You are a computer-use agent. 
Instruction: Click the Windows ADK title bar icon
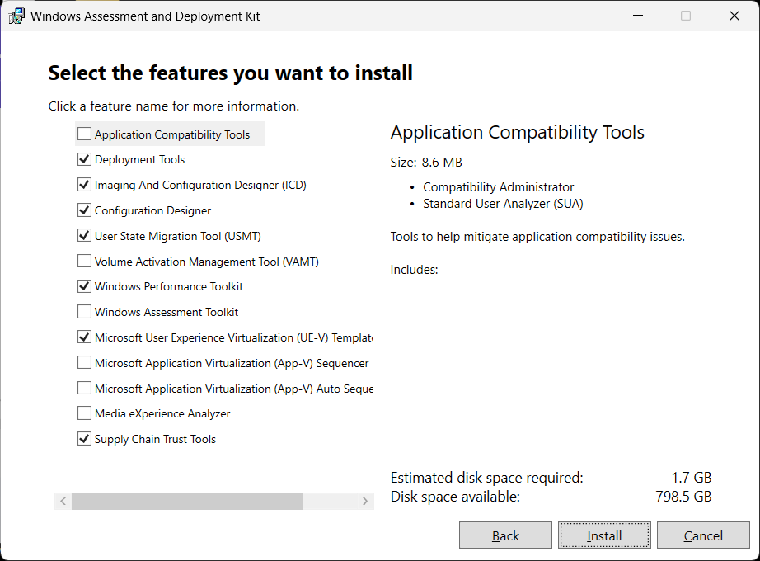(16, 16)
